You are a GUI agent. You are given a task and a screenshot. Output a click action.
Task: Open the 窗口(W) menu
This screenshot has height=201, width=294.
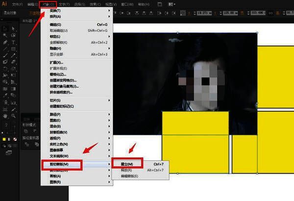click(x=127, y=4)
